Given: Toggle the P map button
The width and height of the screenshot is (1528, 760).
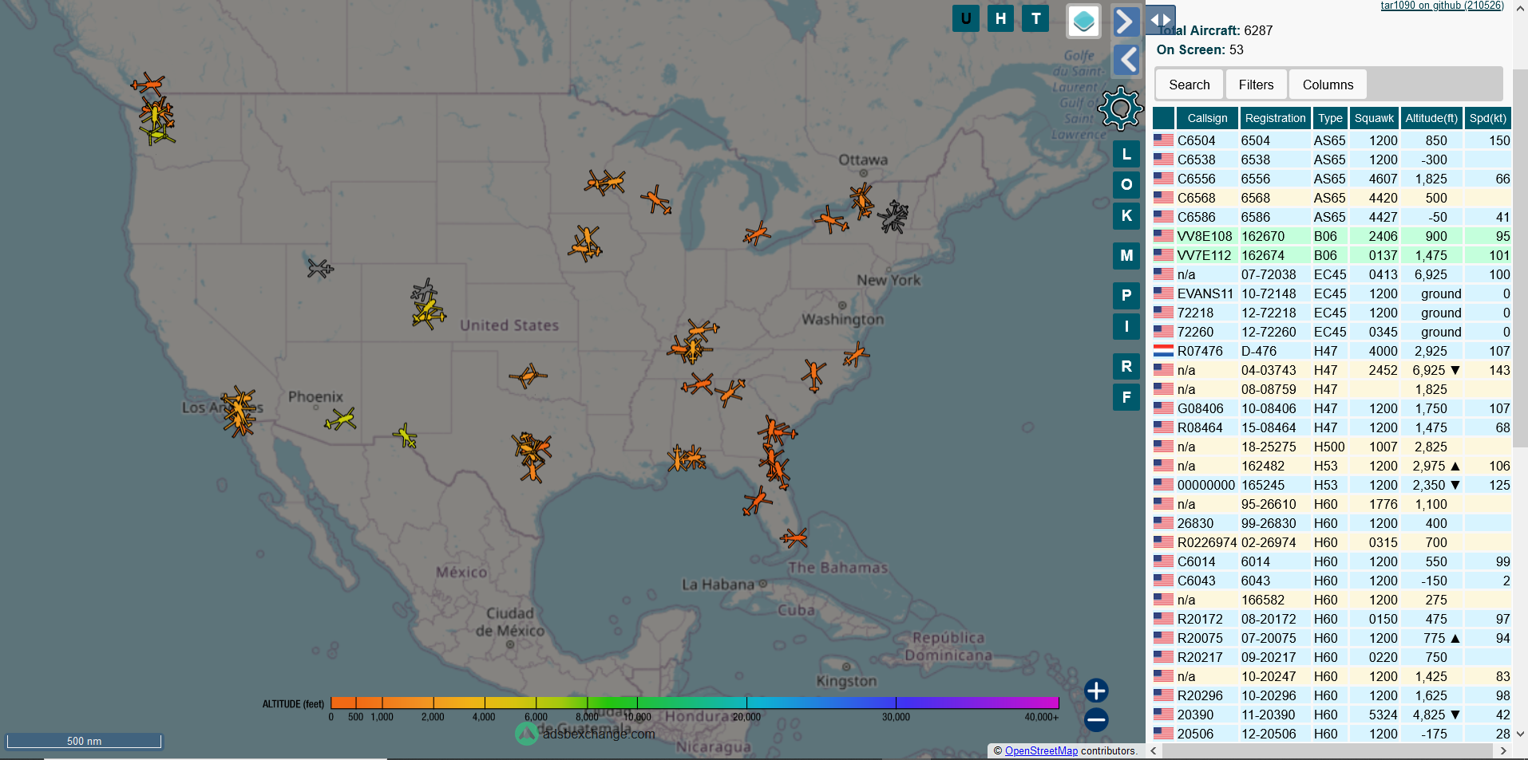Looking at the screenshot, I should pos(1126,295).
